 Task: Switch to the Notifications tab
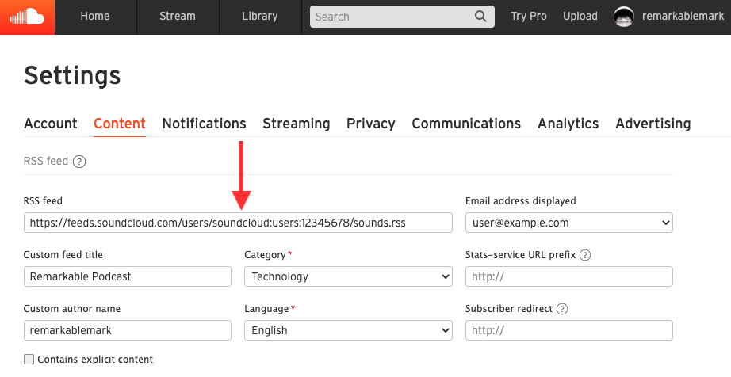(205, 124)
